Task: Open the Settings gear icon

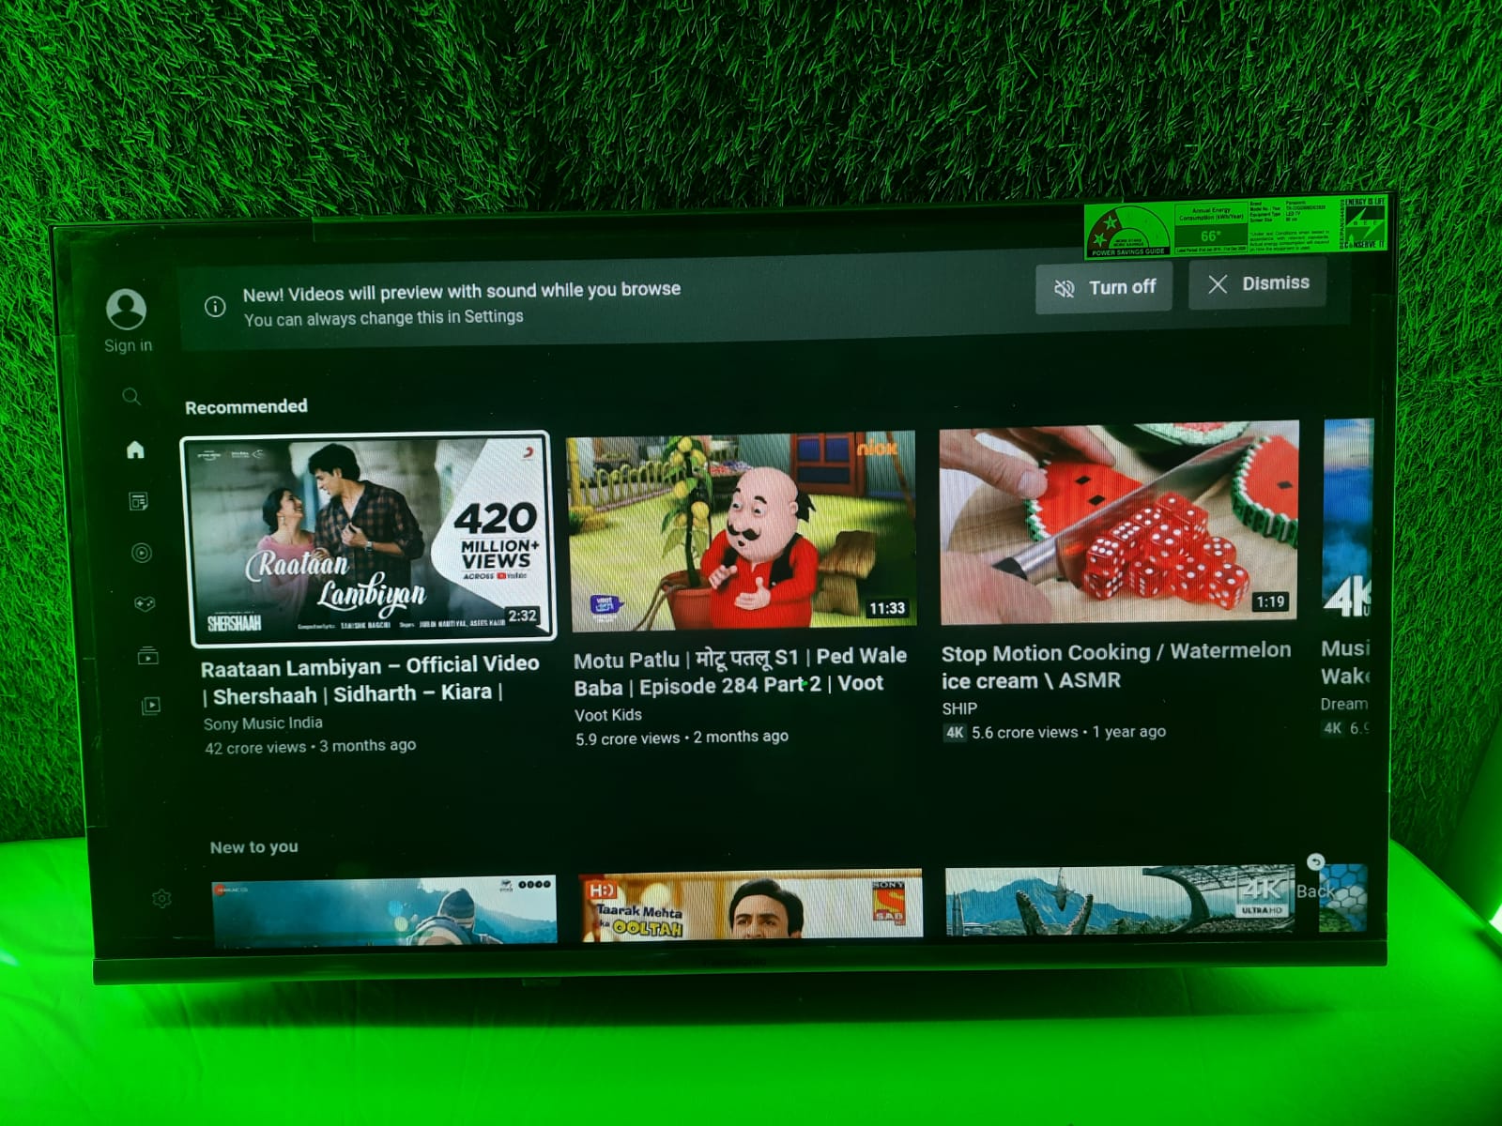Action: tap(161, 899)
